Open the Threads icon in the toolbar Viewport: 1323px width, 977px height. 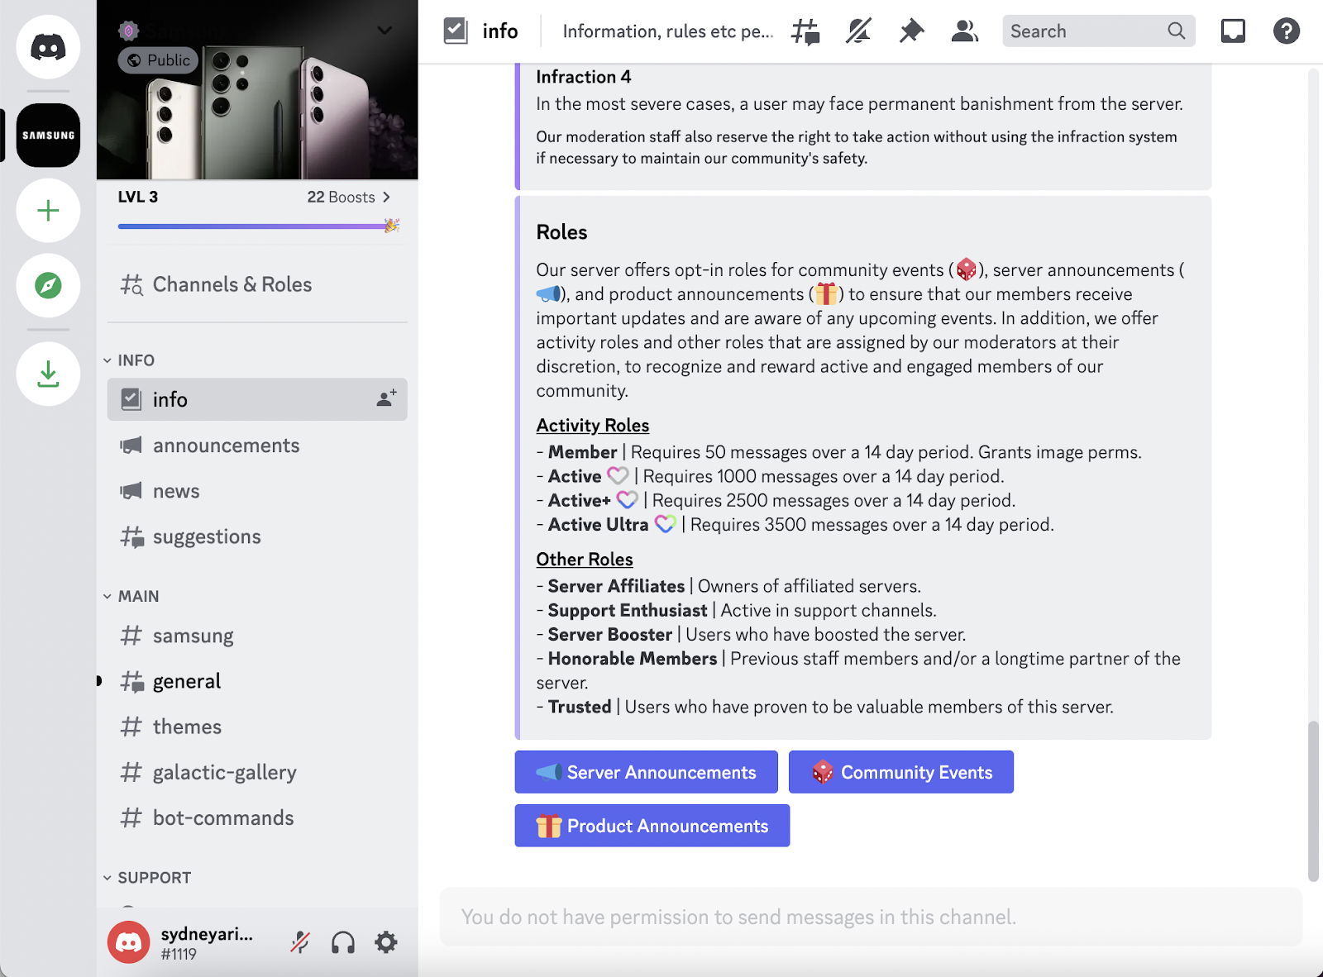[x=805, y=31]
